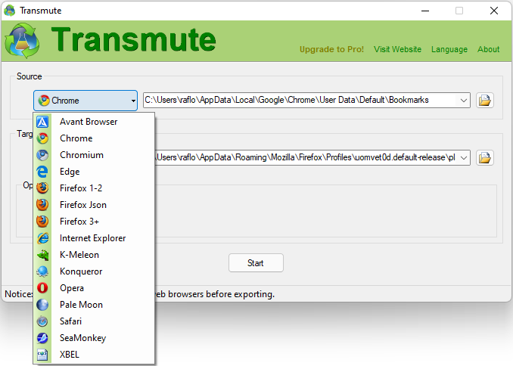Select Avant Browser as source

click(x=95, y=122)
